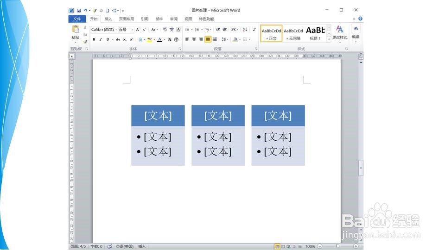Toggle Italic formatting
The width and height of the screenshot is (445, 250).
click(x=101, y=40)
